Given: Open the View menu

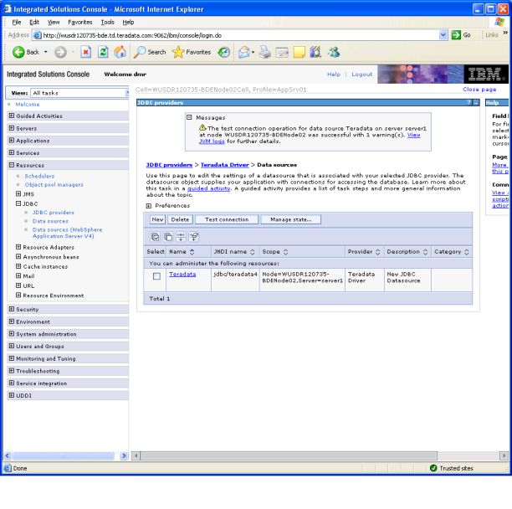Looking at the screenshot, I should pyautogui.click(x=54, y=23).
